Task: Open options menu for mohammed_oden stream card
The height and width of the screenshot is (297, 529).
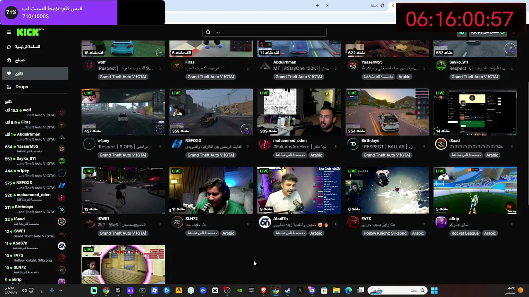Action: pos(336,146)
